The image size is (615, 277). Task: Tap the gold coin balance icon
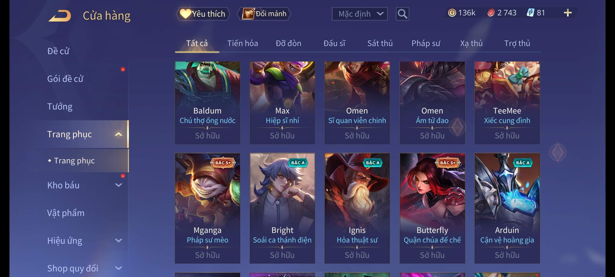(452, 13)
